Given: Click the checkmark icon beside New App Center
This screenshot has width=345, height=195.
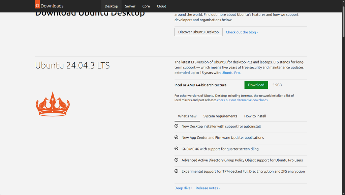Looking at the screenshot, I should 176,137.
